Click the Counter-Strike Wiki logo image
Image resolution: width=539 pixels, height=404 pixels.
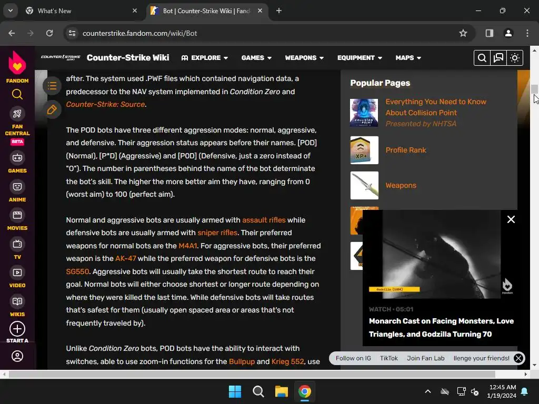[61, 57]
